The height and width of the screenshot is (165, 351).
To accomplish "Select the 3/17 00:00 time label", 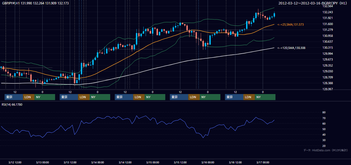I will [x=263, y=162].
